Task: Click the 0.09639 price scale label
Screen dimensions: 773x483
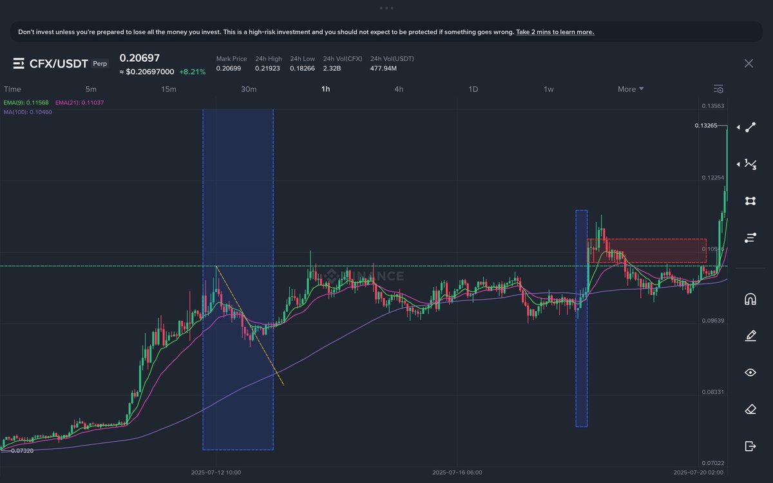Action: (x=712, y=320)
